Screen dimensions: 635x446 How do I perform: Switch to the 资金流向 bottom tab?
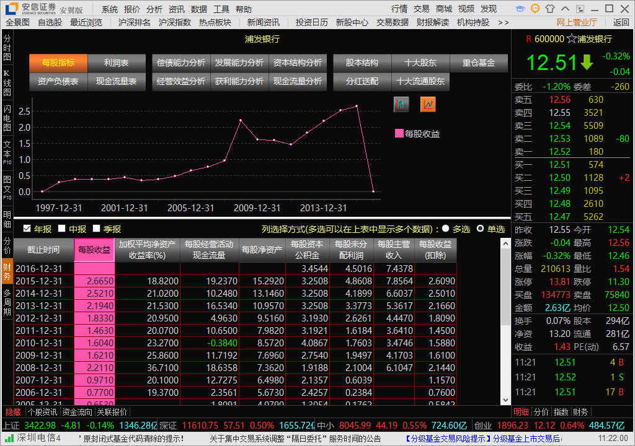point(78,412)
